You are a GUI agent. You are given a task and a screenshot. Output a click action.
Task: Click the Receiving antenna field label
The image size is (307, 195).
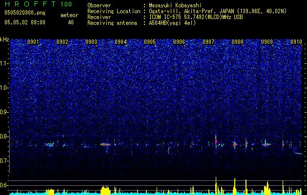coord(112,23)
